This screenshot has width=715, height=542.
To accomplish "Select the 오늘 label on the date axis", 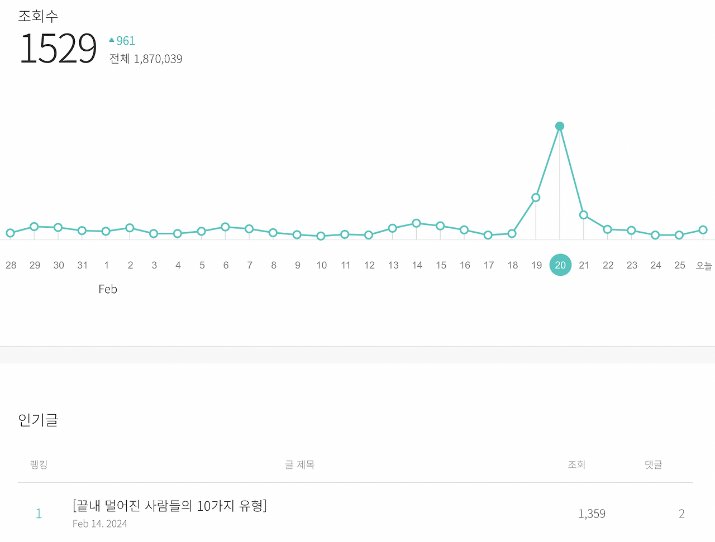I will [703, 265].
